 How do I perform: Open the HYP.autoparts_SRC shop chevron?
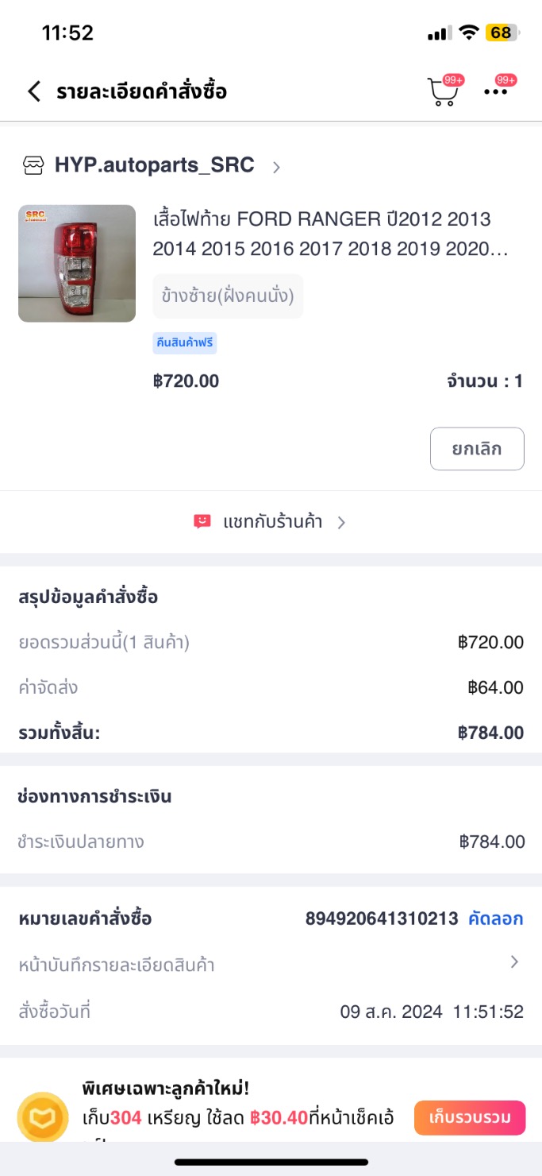pyautogui.click(x=276, y=167)
